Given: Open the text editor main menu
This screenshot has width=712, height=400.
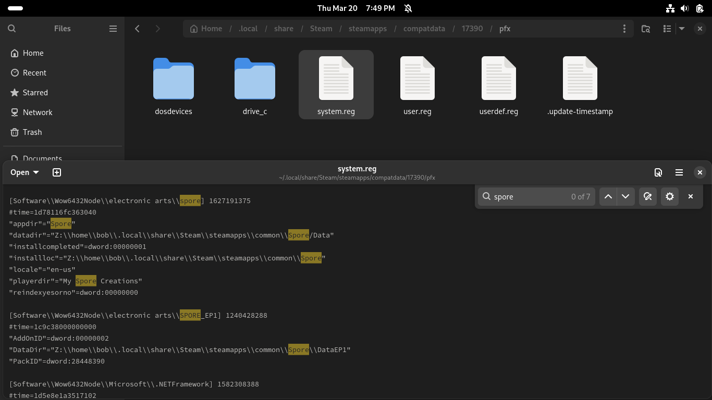Looking at the screenshot, I should tap(679, 172).
